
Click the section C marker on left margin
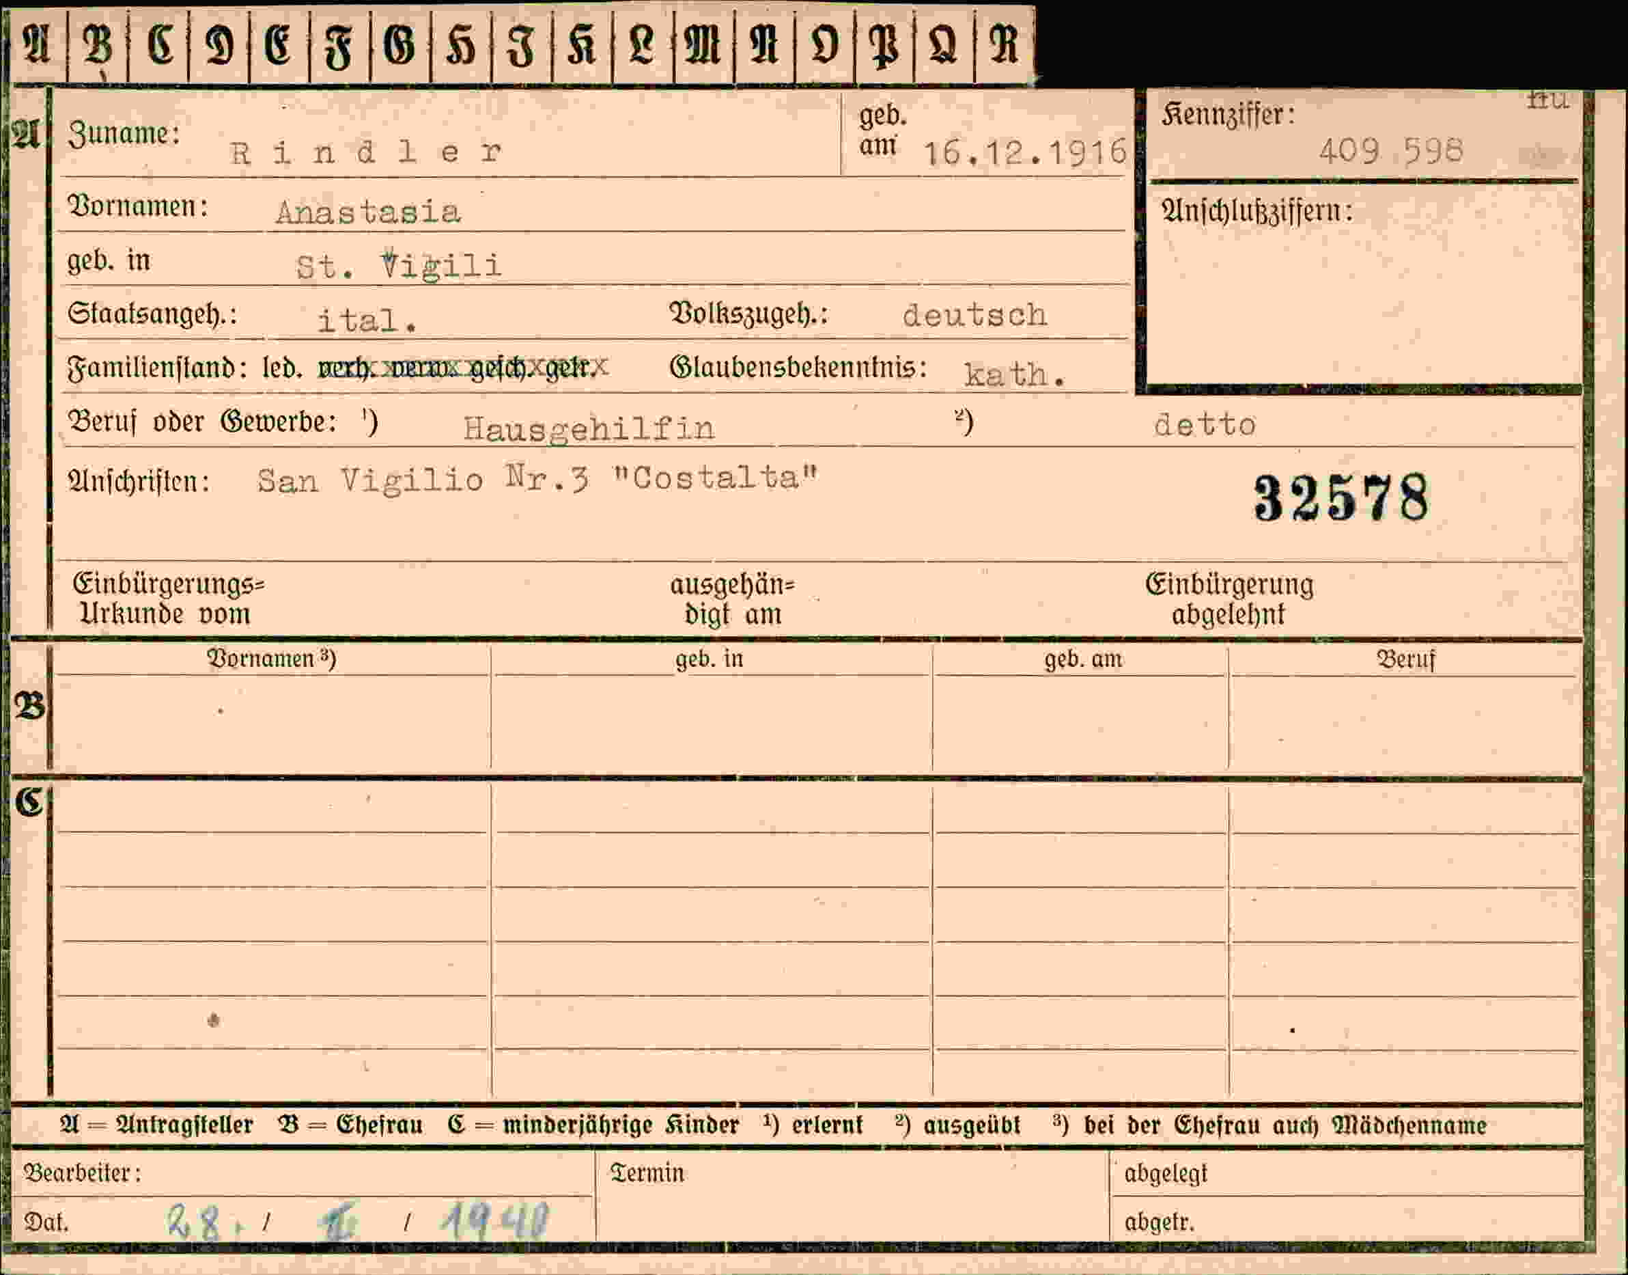click(x=29, y=802)
